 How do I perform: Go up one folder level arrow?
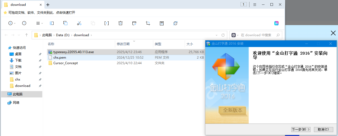coord(26,35)
